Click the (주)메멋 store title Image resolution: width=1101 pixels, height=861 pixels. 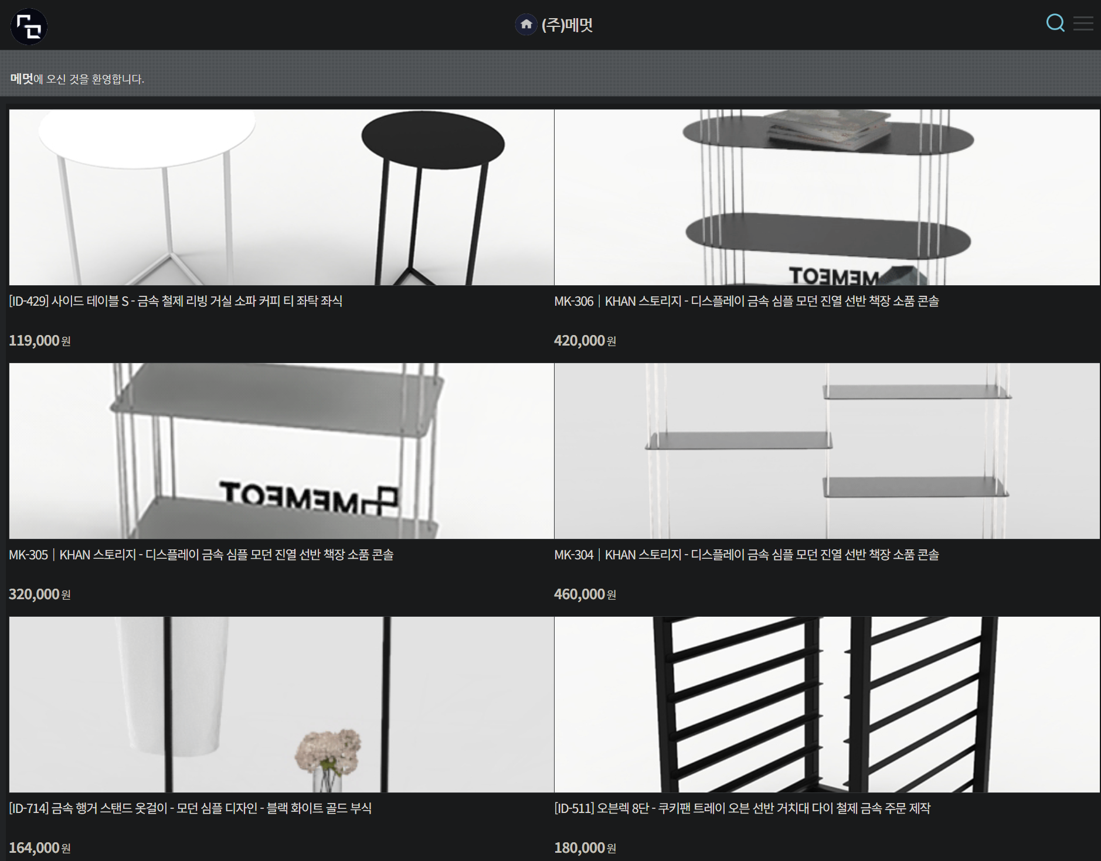click(x=567, y=25)
